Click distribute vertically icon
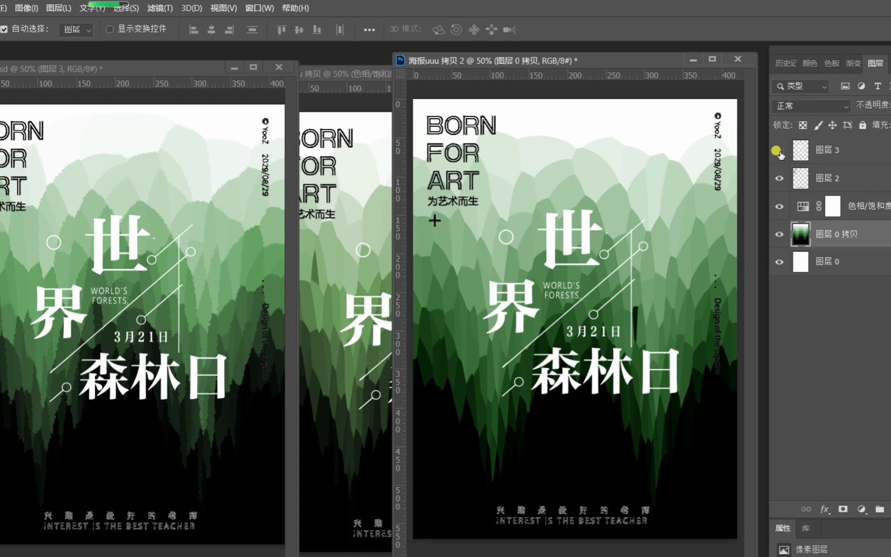The width and height of the screenshot is (891, 557). click(x=252, y=30)
